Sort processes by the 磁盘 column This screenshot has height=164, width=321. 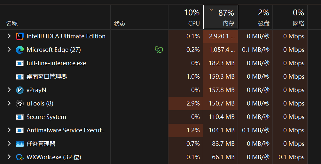click(255, 17)
